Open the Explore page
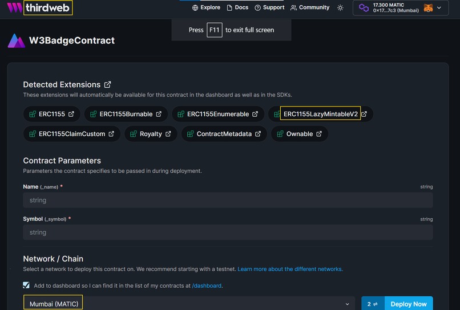460x310 pixels. pyautogui.click(x=206, y=7)
